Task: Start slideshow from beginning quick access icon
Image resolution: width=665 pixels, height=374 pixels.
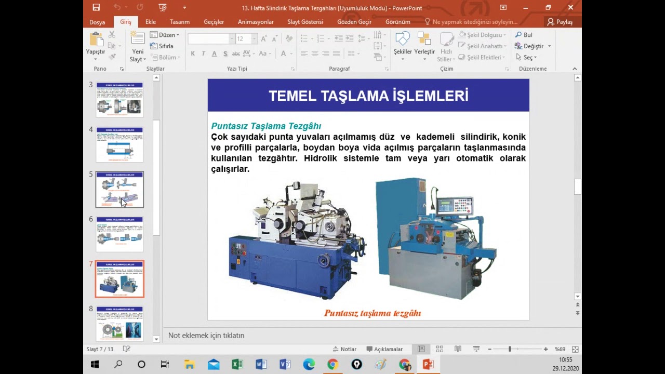Action: [x=163, y=7]
